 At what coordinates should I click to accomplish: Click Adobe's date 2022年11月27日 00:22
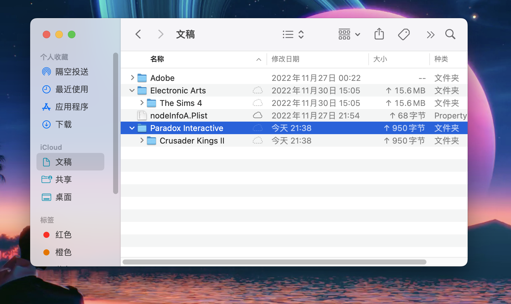click(316, 78)
